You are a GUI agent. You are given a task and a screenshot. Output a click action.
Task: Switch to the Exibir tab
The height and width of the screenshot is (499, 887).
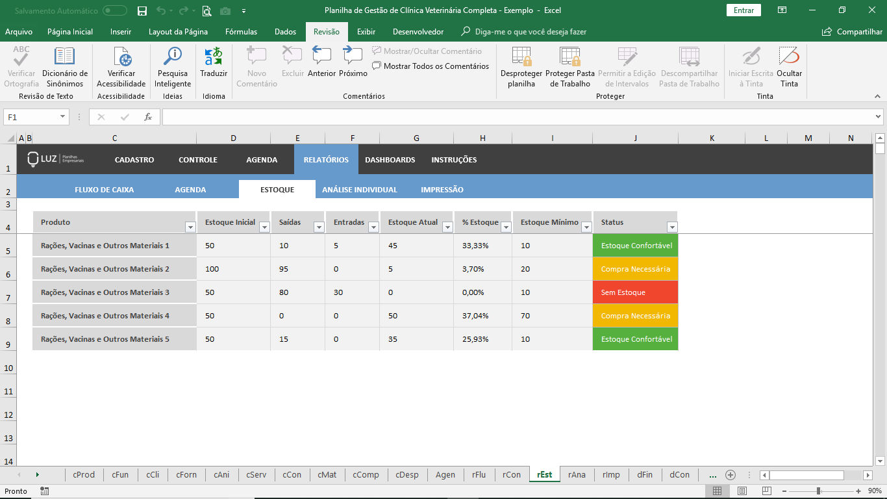(366, 32)
